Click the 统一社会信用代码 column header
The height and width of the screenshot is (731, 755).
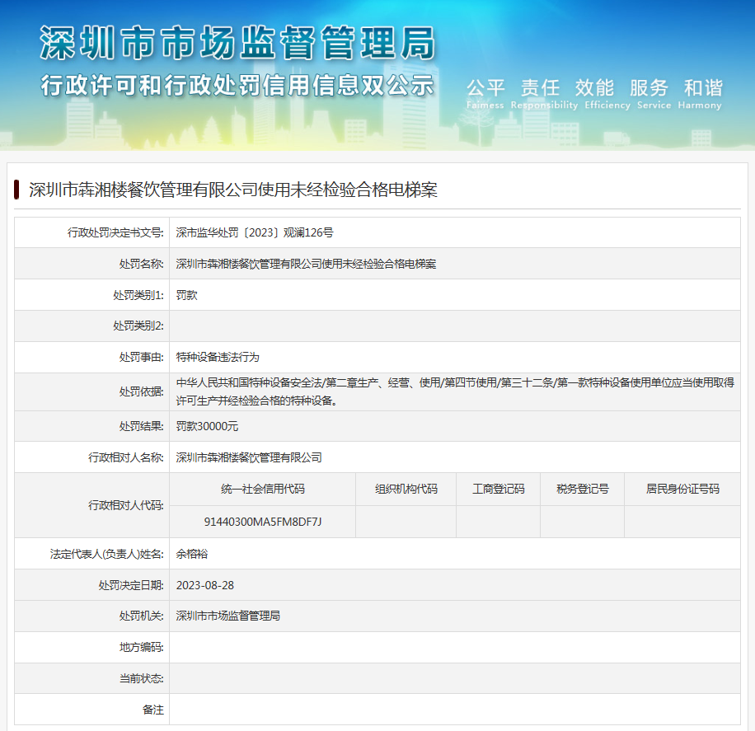(263, 490)
